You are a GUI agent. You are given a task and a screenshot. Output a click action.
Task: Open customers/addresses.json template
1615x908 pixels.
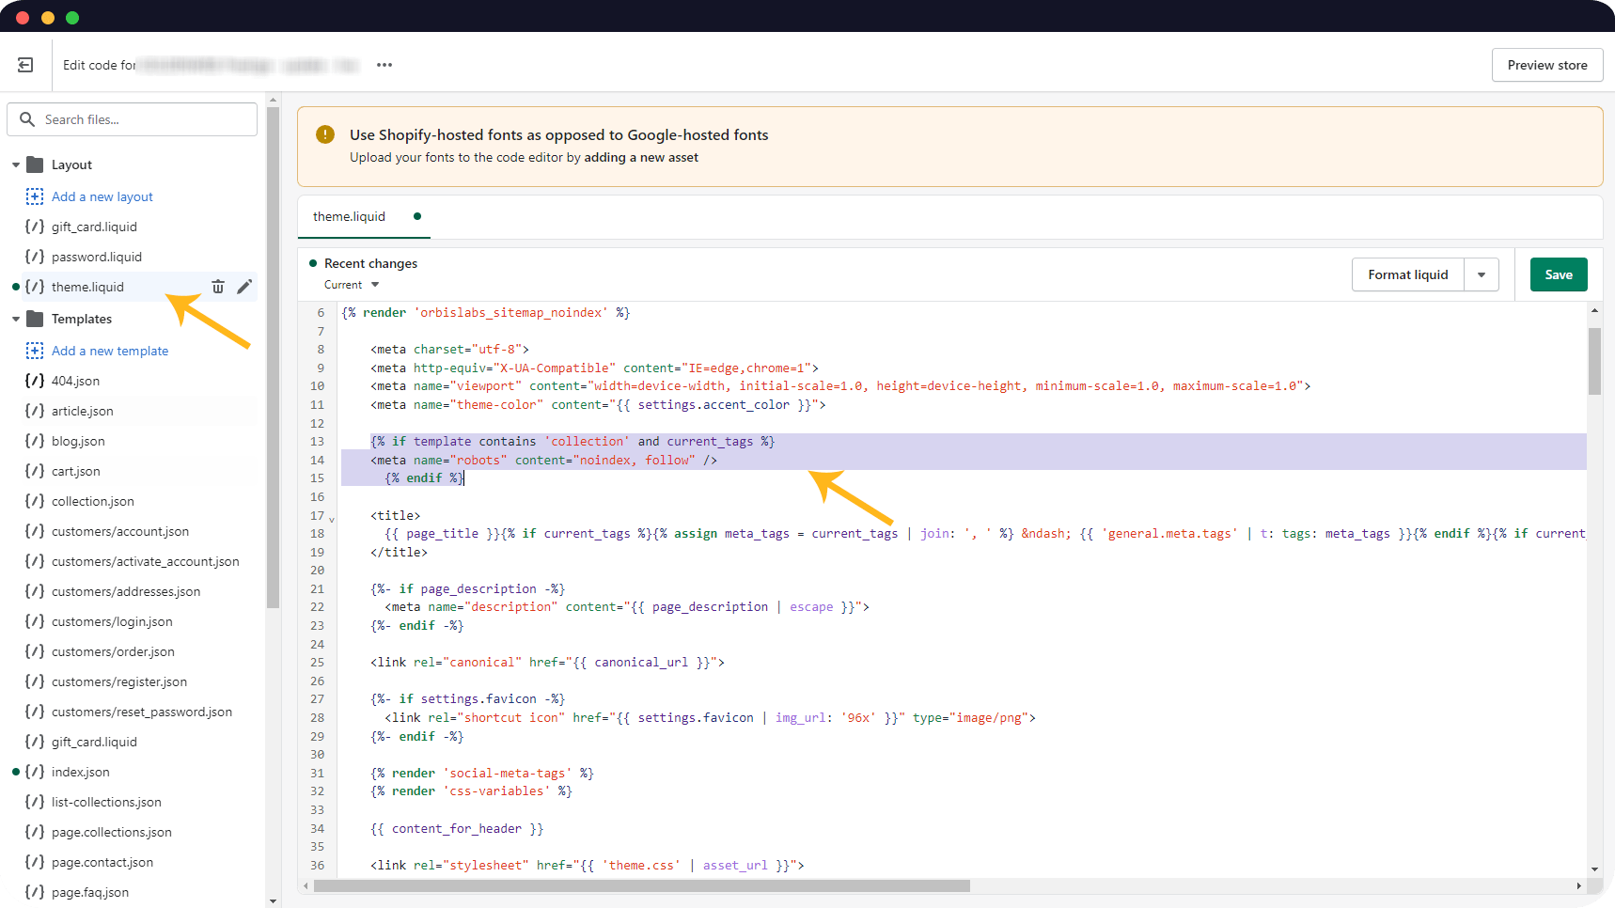pyautogui.click(x=126, y=591)
